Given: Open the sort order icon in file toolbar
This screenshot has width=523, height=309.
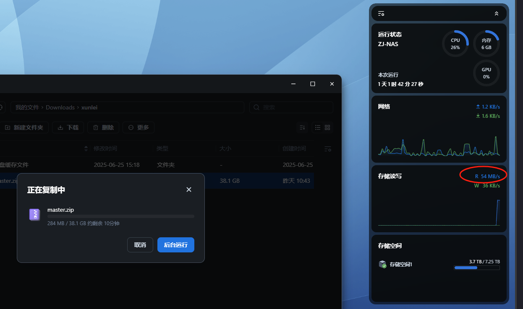Looking at the screenshot, I should pos(302,127).
